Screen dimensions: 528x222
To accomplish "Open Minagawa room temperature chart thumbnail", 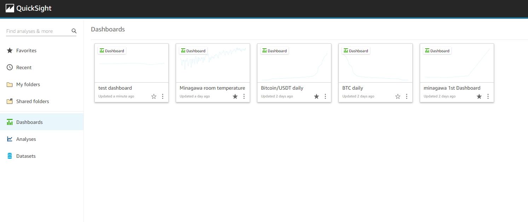I will 213,63.
